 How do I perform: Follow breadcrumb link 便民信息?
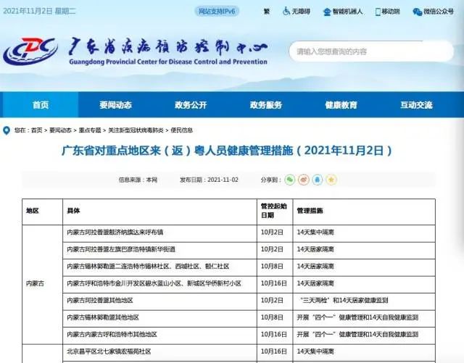click(x=182, y=130)
